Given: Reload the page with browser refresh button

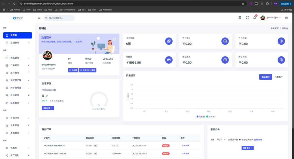Looking at the screenshot, I should click(14, 3).
